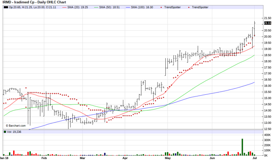Click the Apr date axis label
The image size is (274, 166).
[x=125, y=158]
